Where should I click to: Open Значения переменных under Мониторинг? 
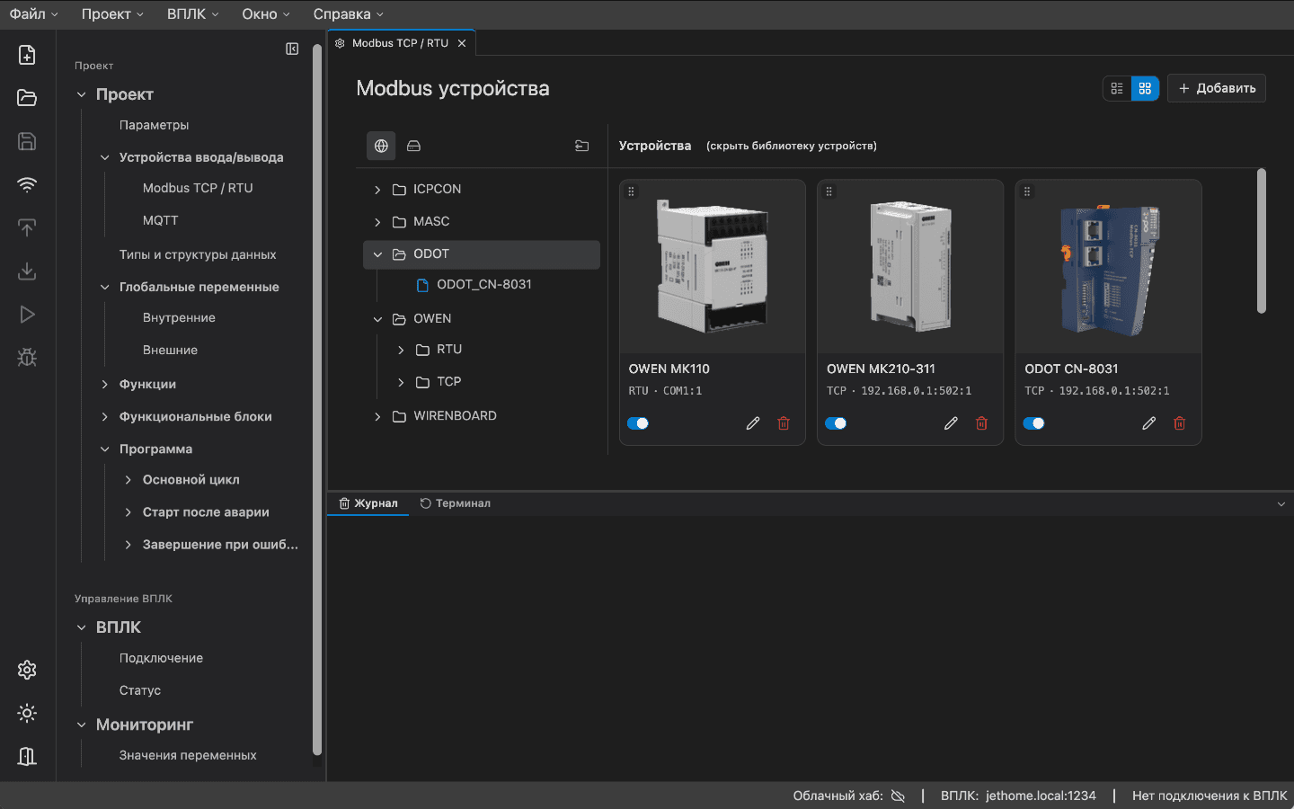(x=188, y=755)
